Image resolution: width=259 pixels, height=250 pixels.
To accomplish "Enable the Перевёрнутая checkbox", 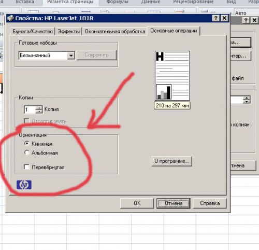I will [26, 167].
